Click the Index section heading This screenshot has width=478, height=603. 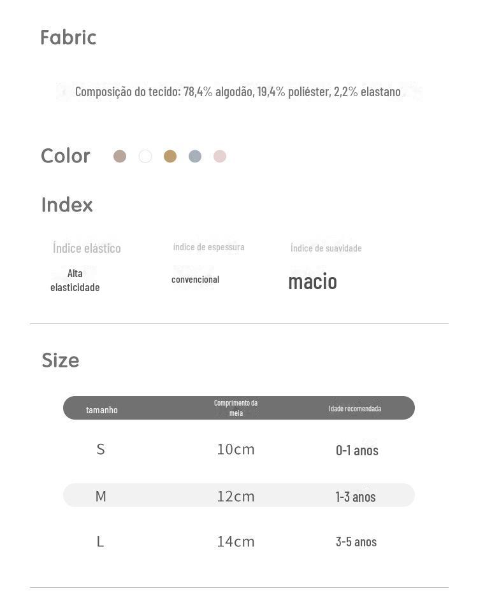point(67,204)
